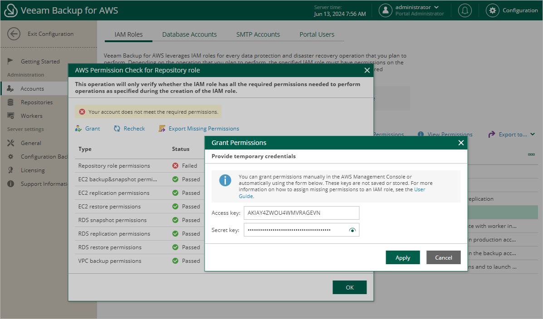Click the General tools icon

click(x=11, y=143)
